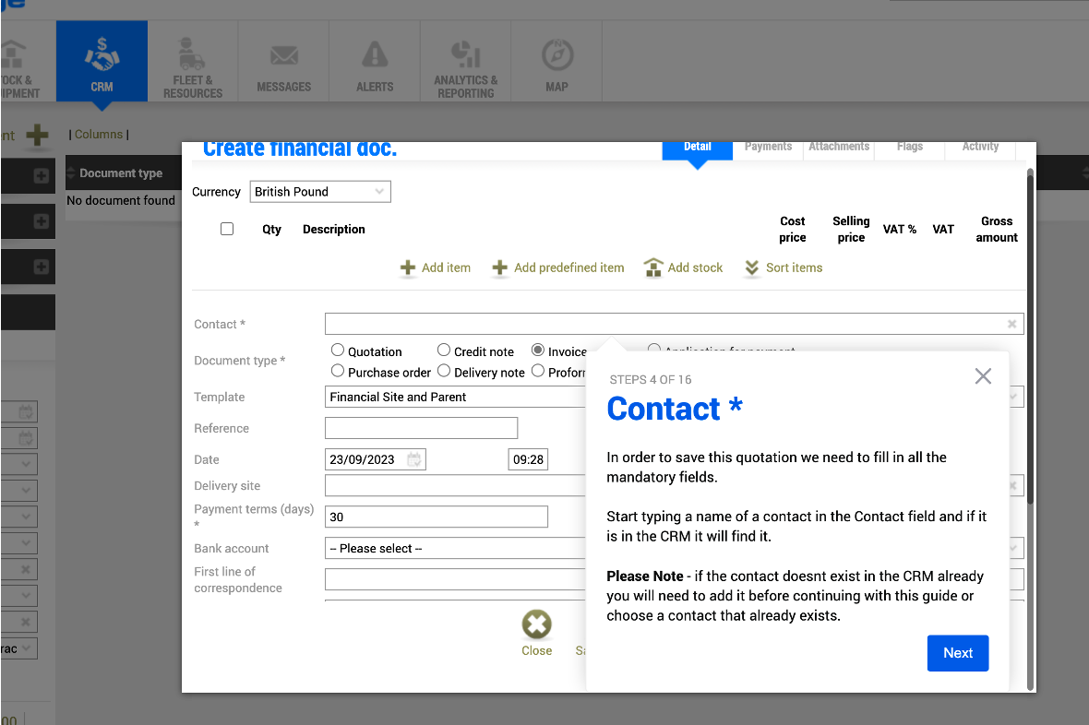Click the Sort items icon
Viewport: 1089px width, 725px height.
click(751, 267)
